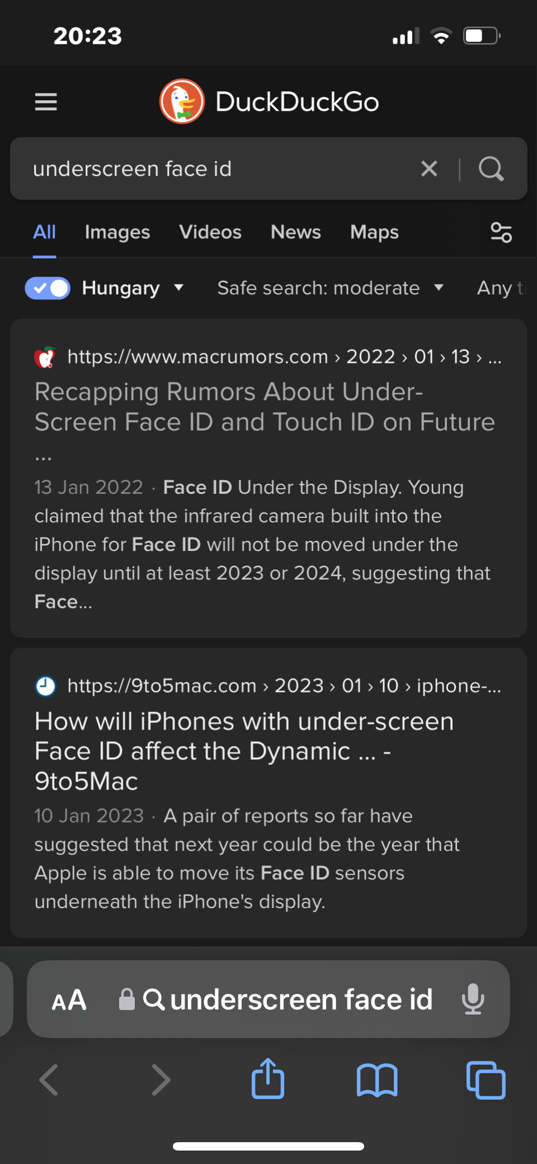Open the Any time filter dropdown

click(502, 288)
